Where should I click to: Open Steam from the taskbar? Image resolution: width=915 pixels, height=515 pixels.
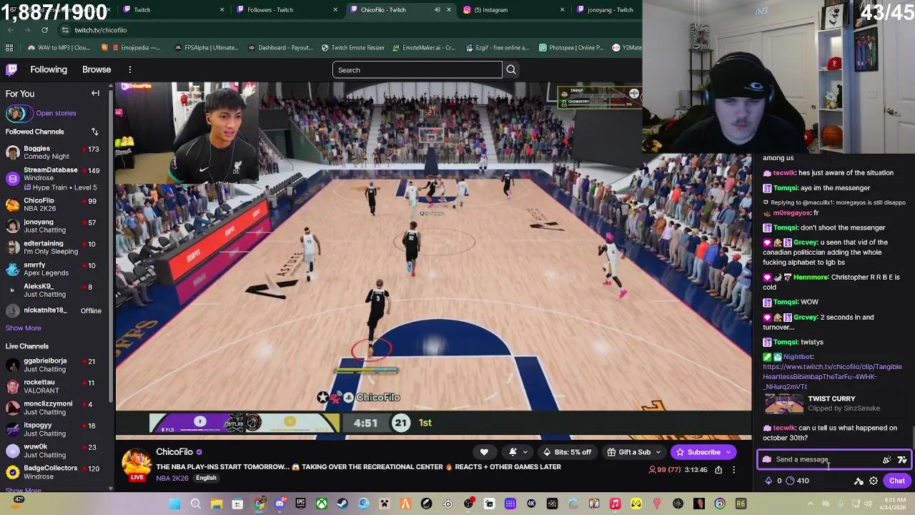click(x=342, y=504)
